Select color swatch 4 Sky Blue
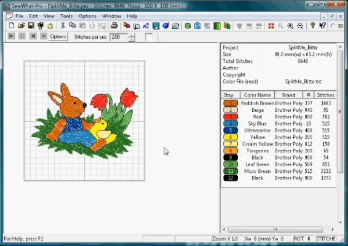 click(x=231, y=124)
